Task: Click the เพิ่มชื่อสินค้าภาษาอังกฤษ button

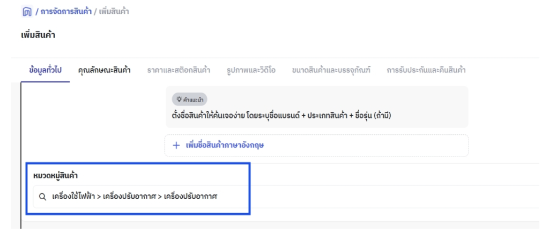Action: pyautogui.click(x=316, y=145)
